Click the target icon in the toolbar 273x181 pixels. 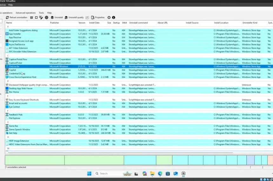(x=46, y=17)
